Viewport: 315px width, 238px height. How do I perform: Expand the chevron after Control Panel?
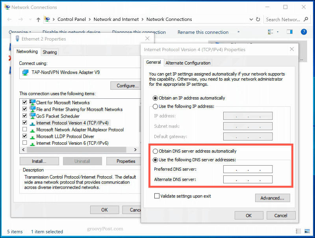(x=90, y=19)
